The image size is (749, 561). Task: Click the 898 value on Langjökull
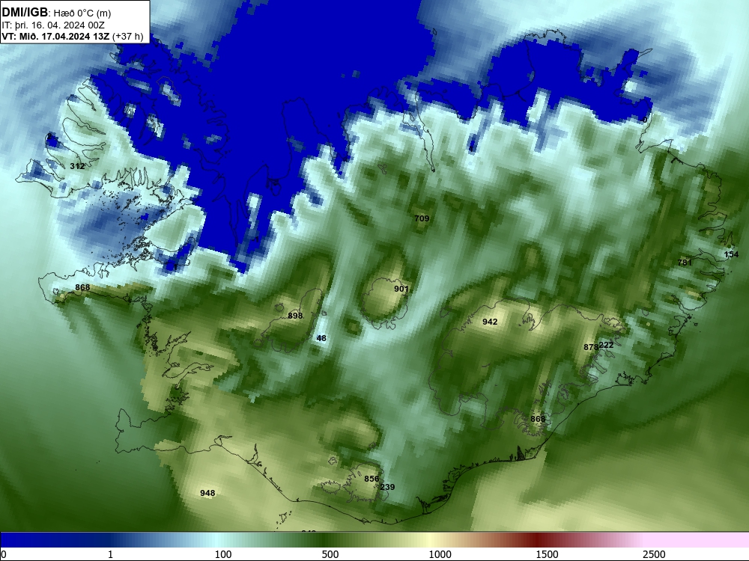point(295,316)
